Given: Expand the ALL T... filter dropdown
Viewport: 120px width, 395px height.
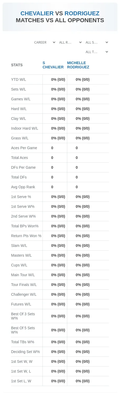Looking at the screenshot, I should 97,52.
